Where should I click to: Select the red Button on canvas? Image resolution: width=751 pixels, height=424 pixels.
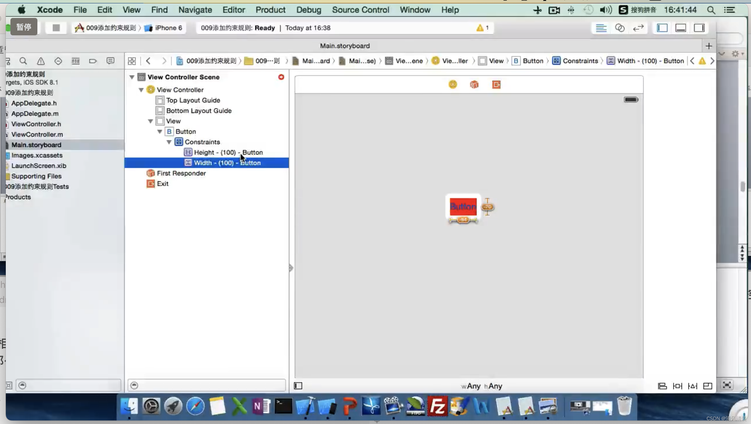tap(463, 207)
